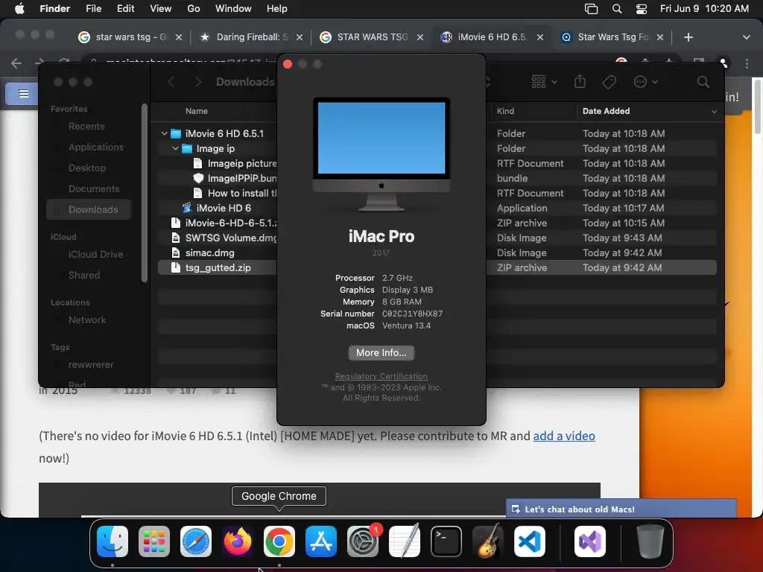Open the Edit menu
The height and width of the screenshot is (572, 763).
pyautogui.click(x=125, y=9)
